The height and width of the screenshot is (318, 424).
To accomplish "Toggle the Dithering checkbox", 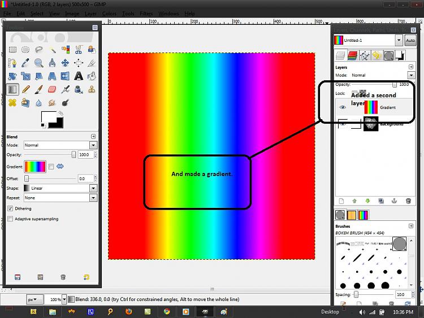I will point(10,208).
